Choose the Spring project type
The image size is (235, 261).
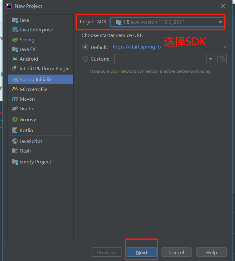point(41,40)
